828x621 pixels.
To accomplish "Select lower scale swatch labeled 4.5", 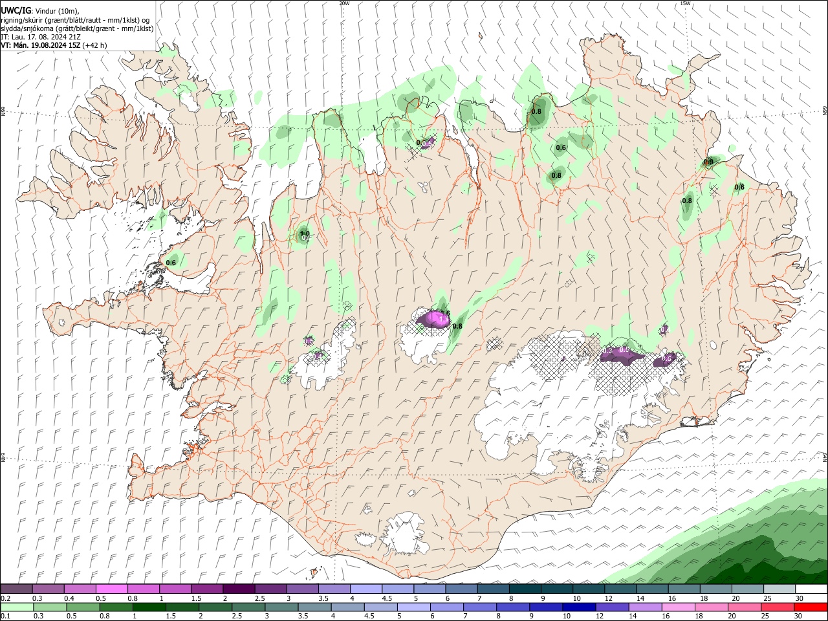I will [x=380, y=607].
